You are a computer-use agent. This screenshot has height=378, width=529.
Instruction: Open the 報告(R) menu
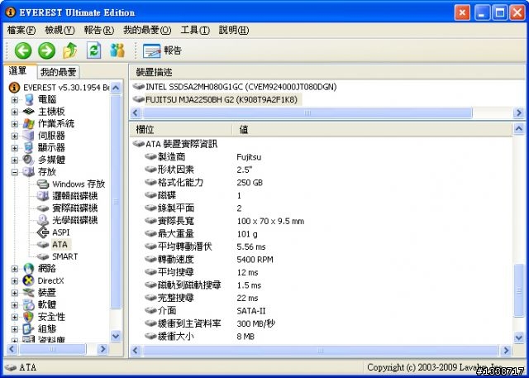(x=99, y=31)
